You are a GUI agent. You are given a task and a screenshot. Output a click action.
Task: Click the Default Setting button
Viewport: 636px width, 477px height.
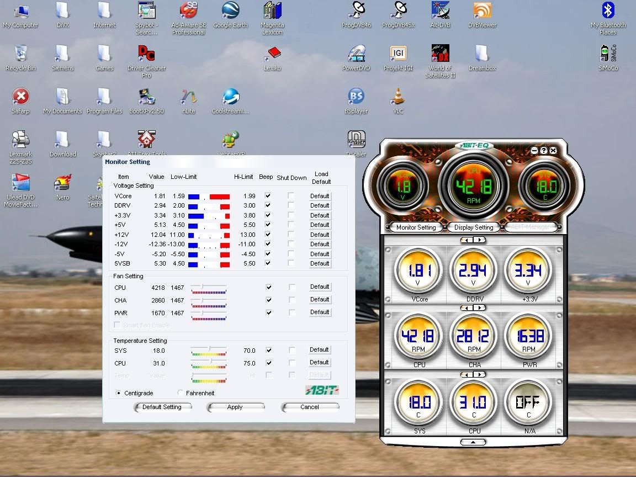click(162, 407)
